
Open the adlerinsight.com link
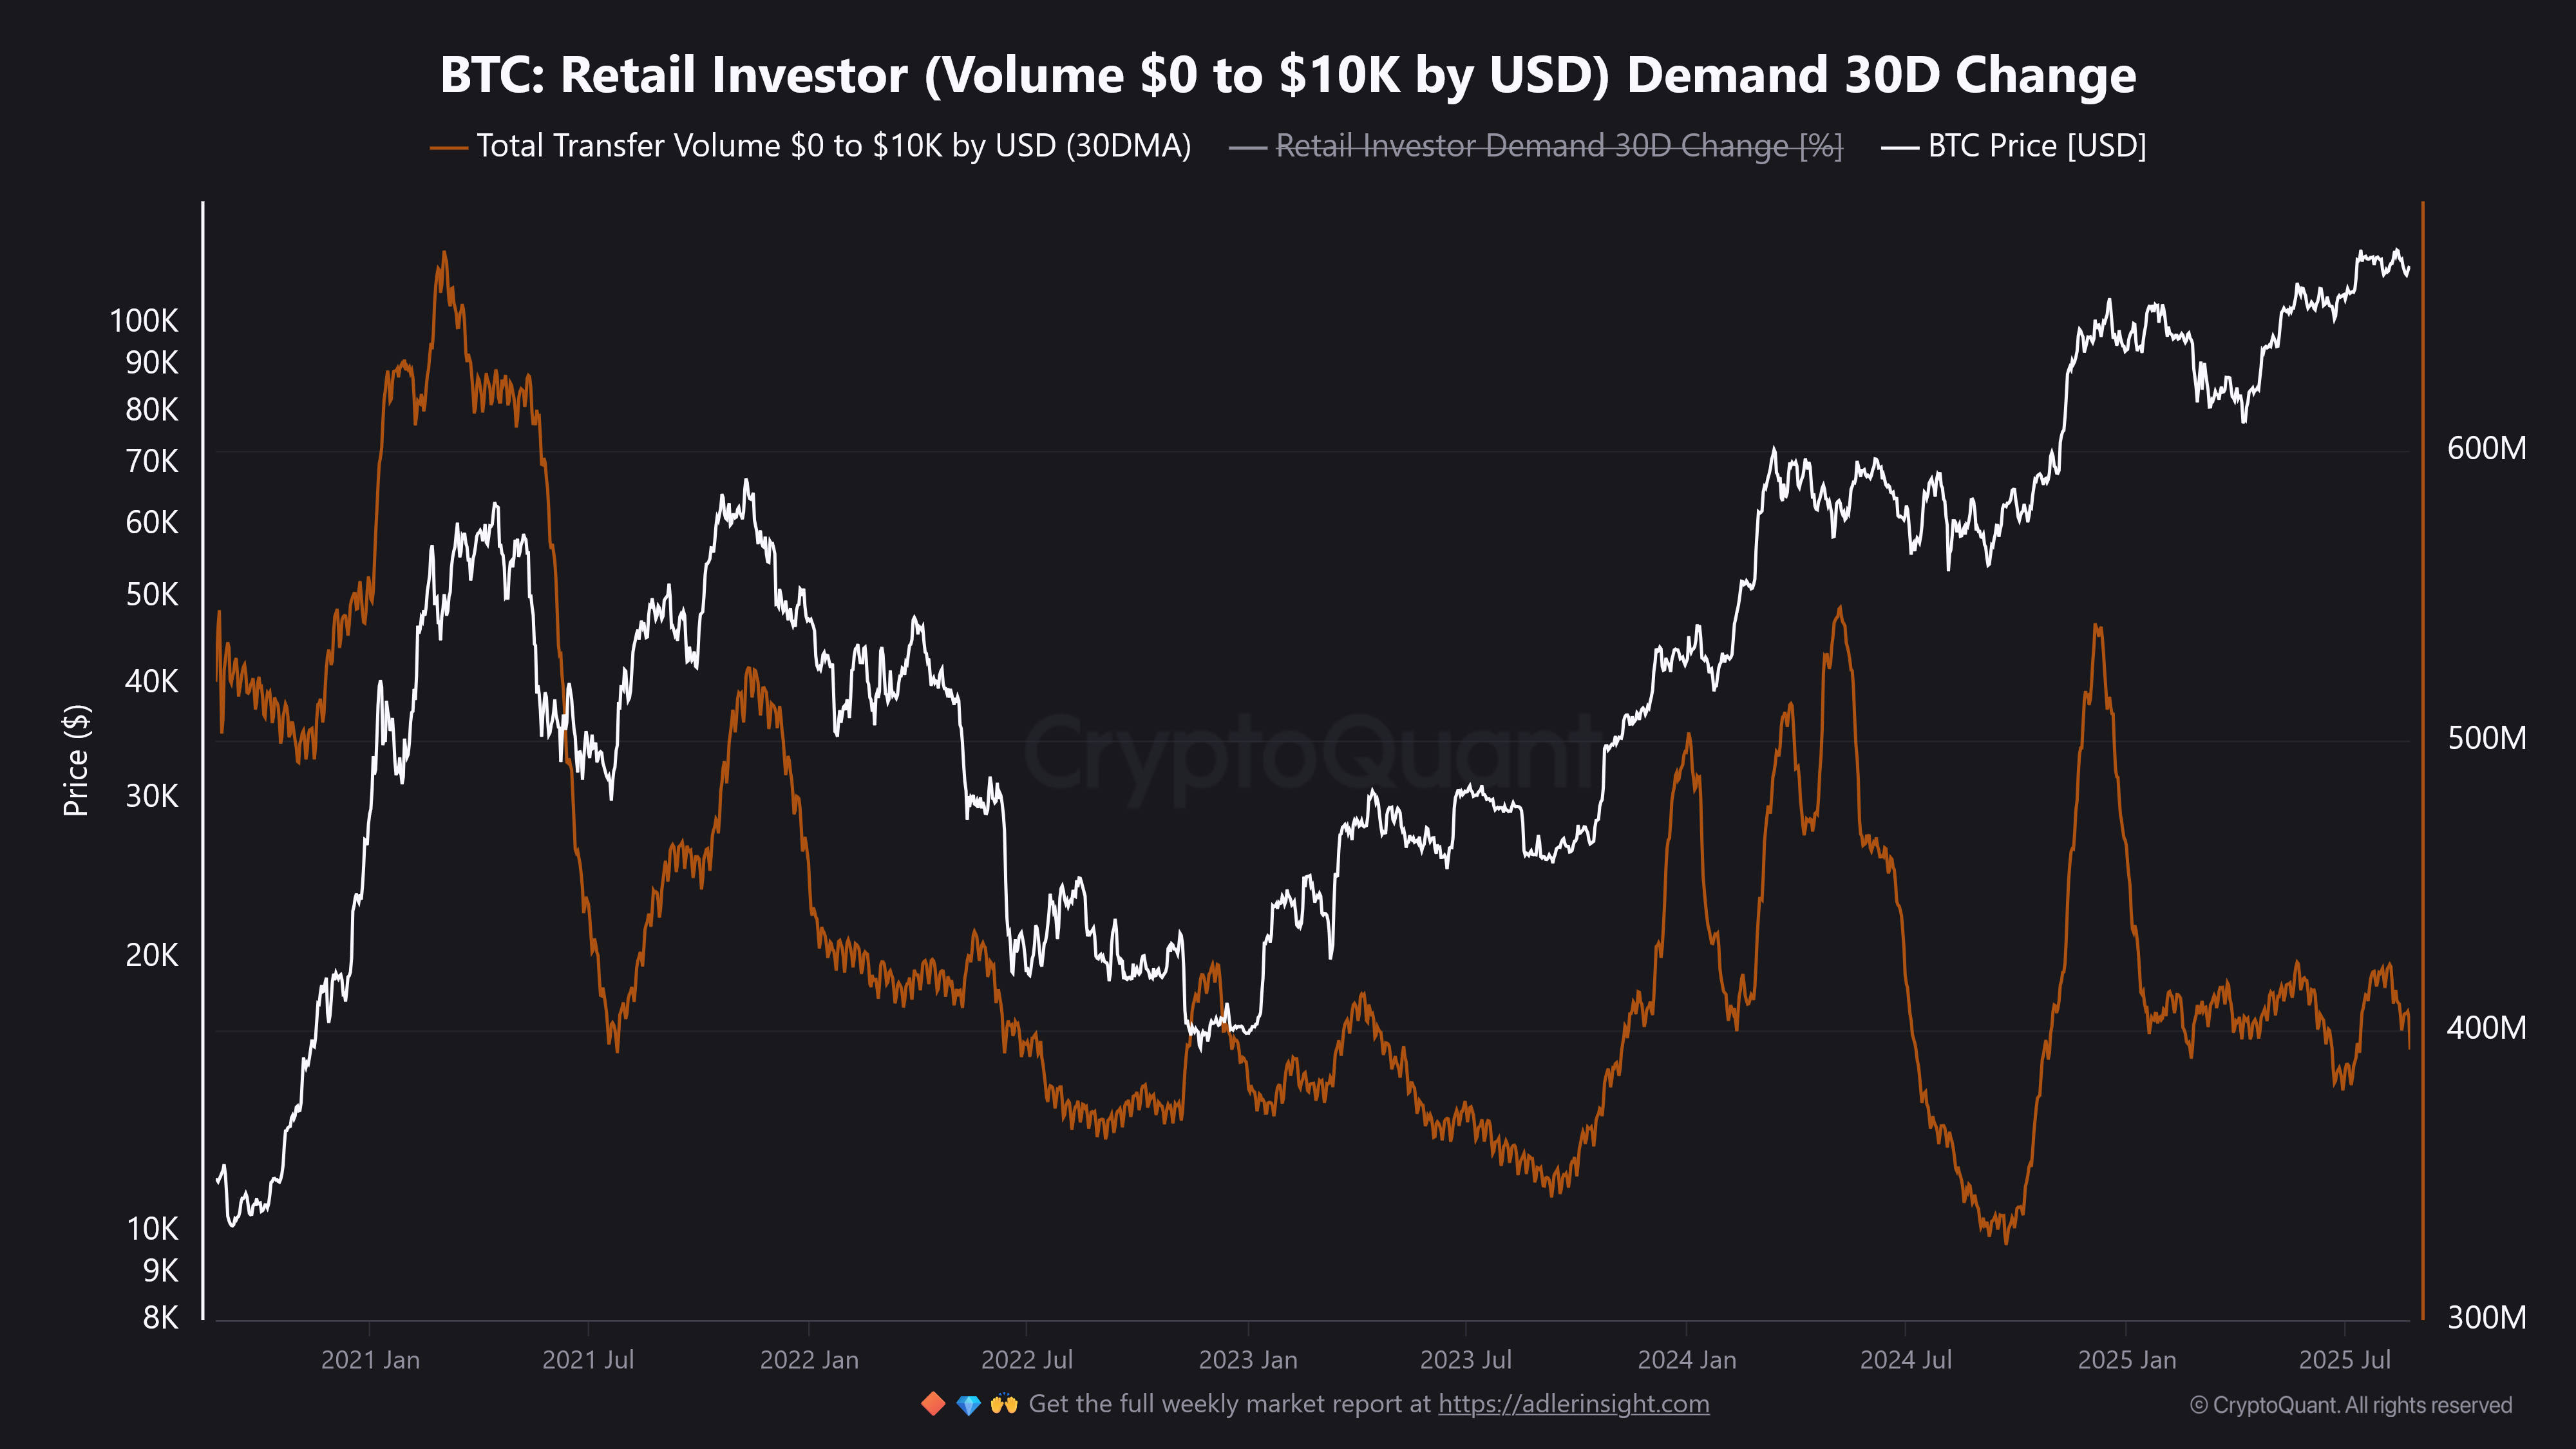(x=1574, y=1404)
